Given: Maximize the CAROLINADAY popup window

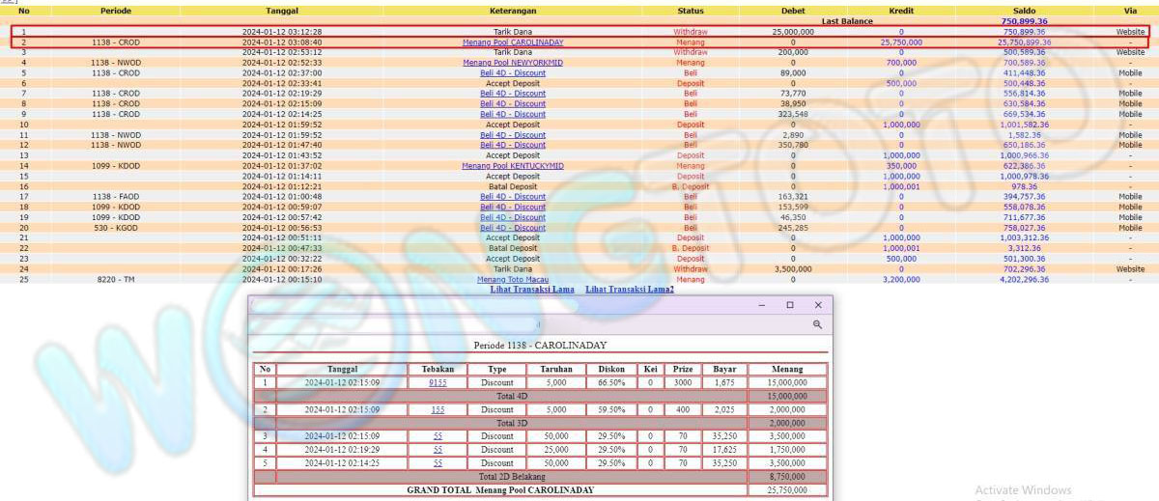Looking at the screenshot, I should click(x=789, y=305).
